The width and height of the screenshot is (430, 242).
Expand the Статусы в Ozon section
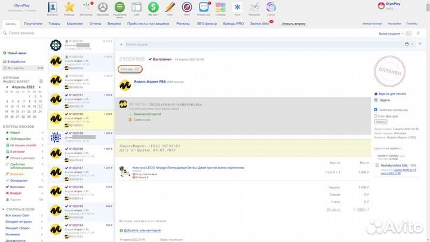point(21,209)
